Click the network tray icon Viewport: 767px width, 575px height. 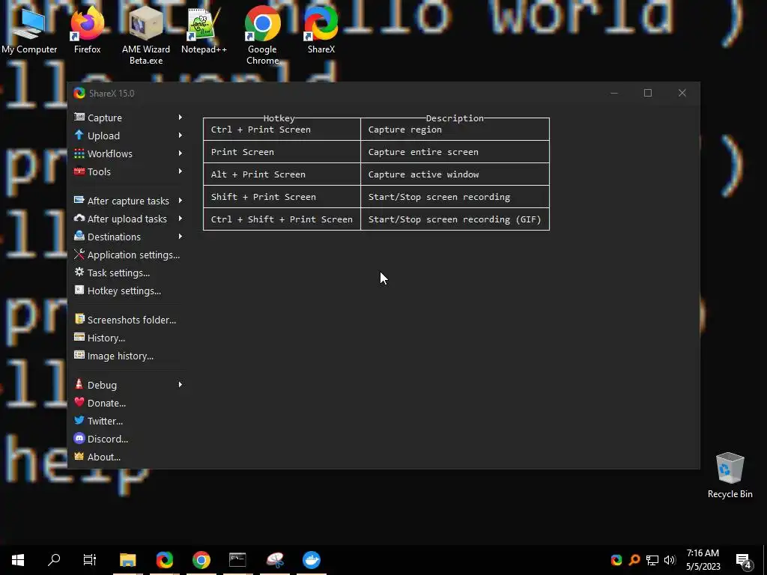652,560
